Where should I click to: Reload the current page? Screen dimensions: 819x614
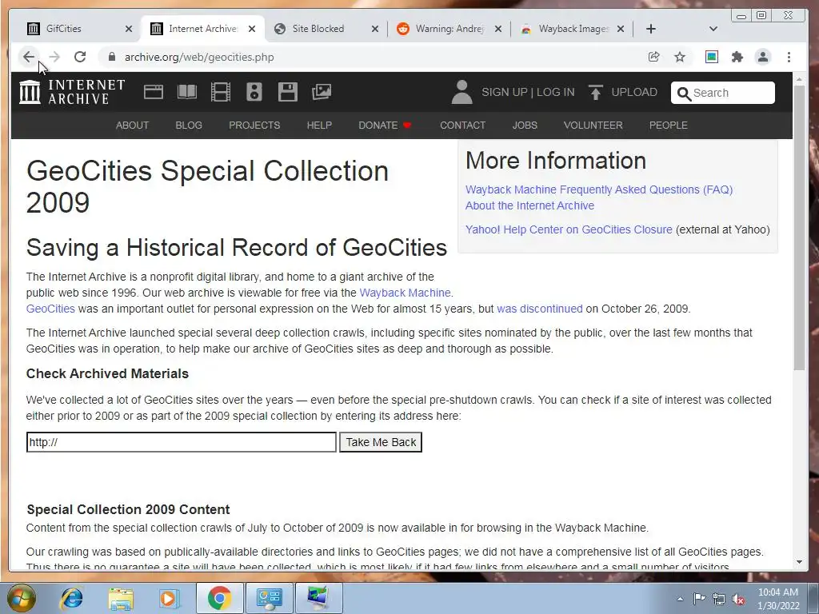pyautogui.click(x=80, y=57)
